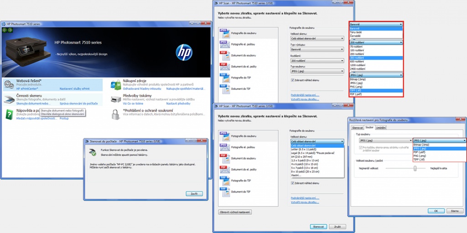Choose Letter (8.5 x 11 palců) scan size
467x233 pixels.
(317, 149)
